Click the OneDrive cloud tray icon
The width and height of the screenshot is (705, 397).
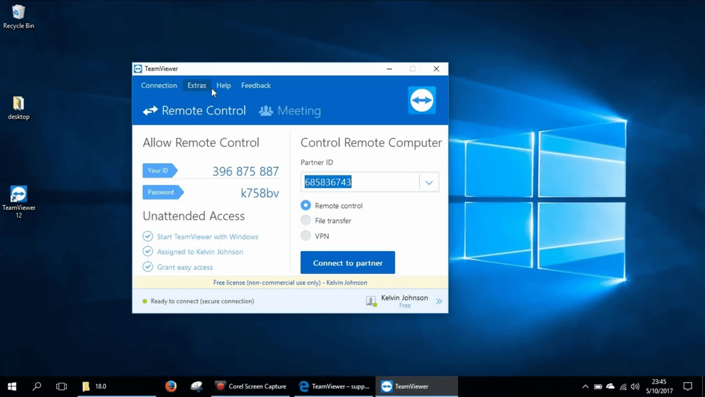click(610, 386)
